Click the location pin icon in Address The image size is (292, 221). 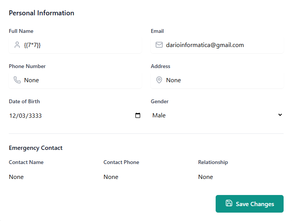159,80
